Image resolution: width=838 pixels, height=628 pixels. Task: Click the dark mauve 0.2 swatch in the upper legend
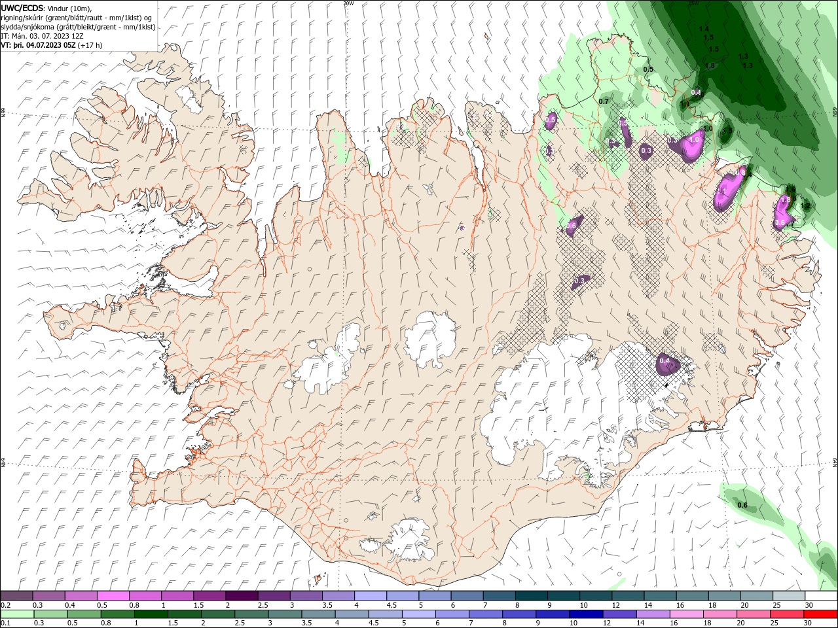[17, 596]
